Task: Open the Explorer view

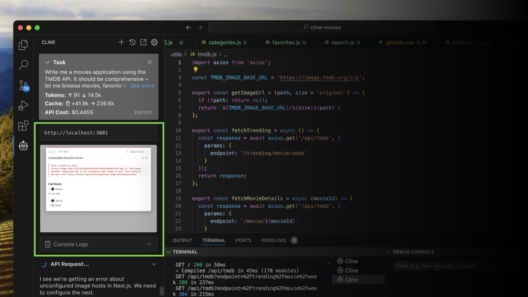Action: 23,45
